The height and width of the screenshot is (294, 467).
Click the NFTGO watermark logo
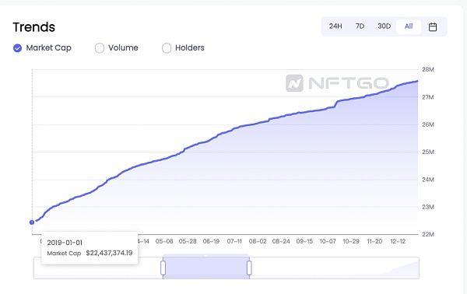pyautogui.click(x=338, y=83)
